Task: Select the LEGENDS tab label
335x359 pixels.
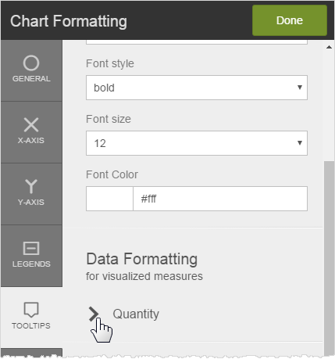Action: click(31, 264)
